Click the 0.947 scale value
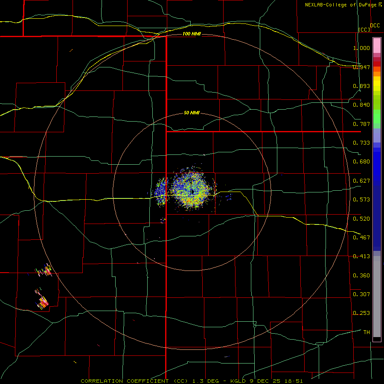 click(361, 67)
